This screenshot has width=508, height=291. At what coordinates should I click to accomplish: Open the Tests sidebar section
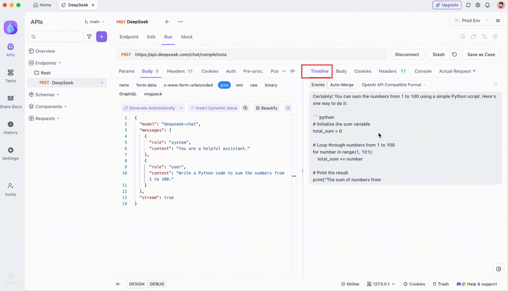point(10,76)
